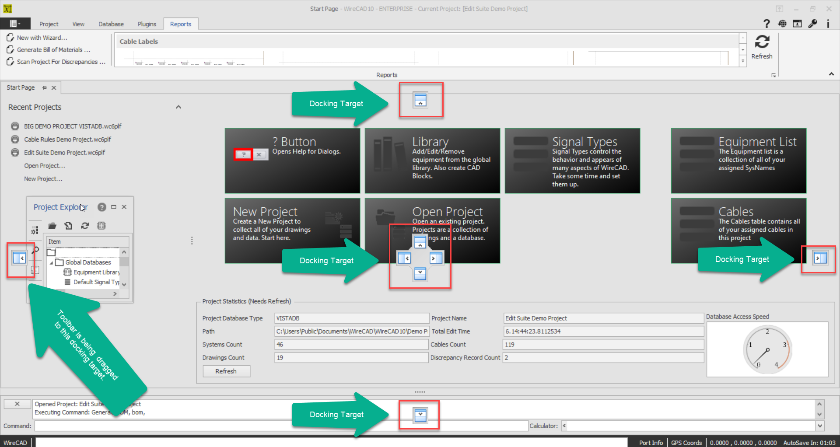
Task: Maximize the Project Explorer panel
Action: [x=114, y=207]
